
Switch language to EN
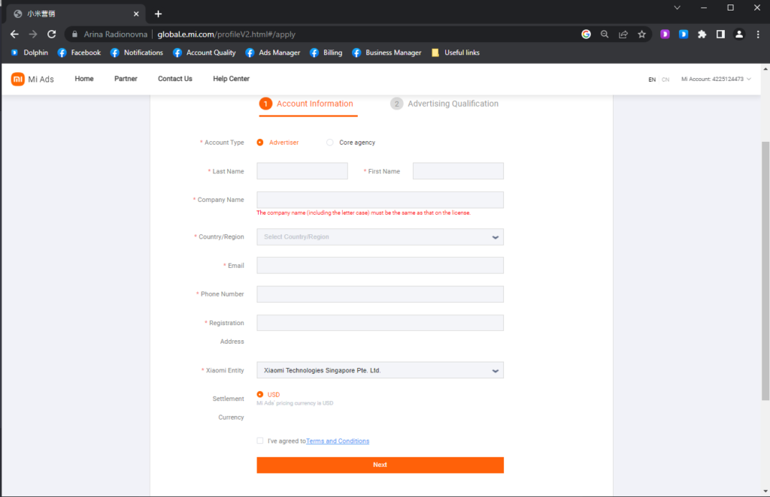pos(652,80)
